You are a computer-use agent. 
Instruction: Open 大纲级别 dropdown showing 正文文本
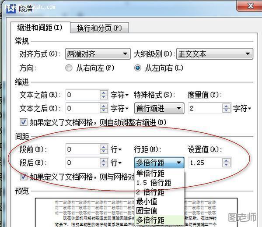215,54
